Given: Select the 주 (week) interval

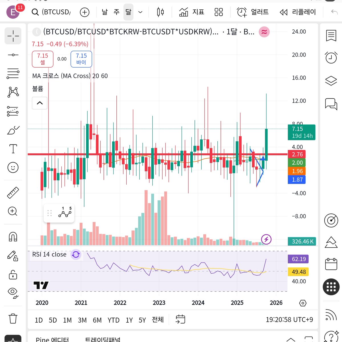Looking at the screenshot, I should tap(116, 12).
